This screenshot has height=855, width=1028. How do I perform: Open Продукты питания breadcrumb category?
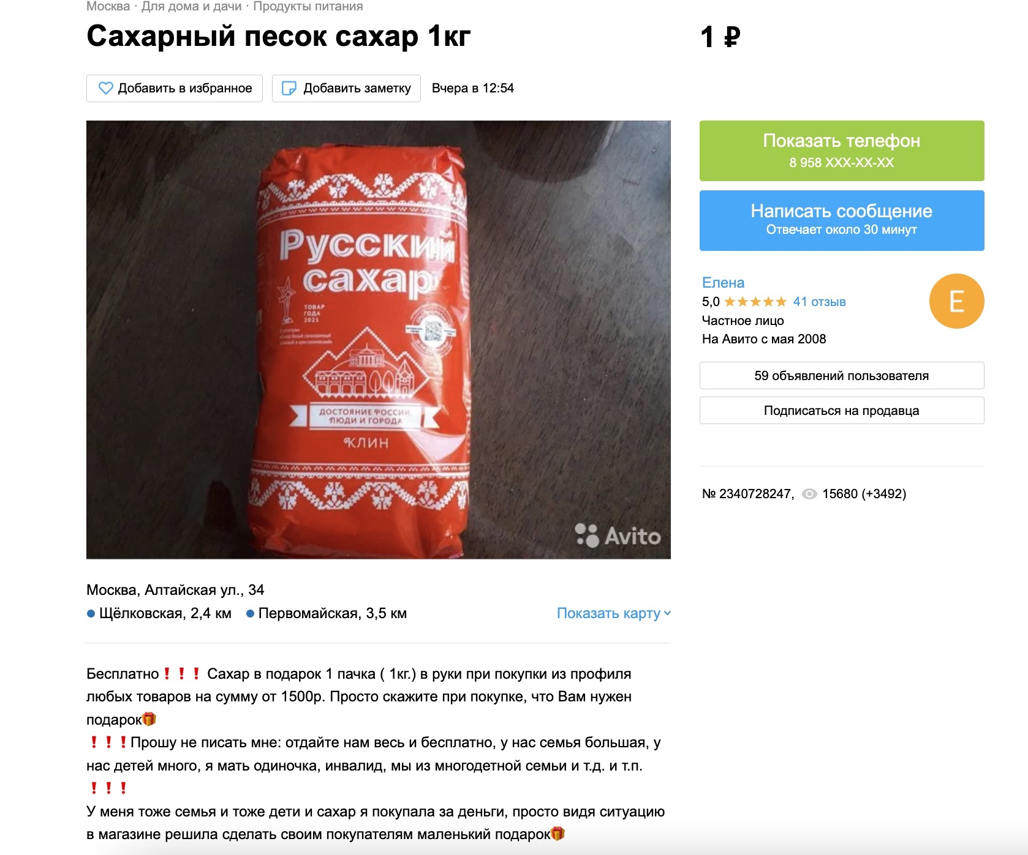[308, 7]
